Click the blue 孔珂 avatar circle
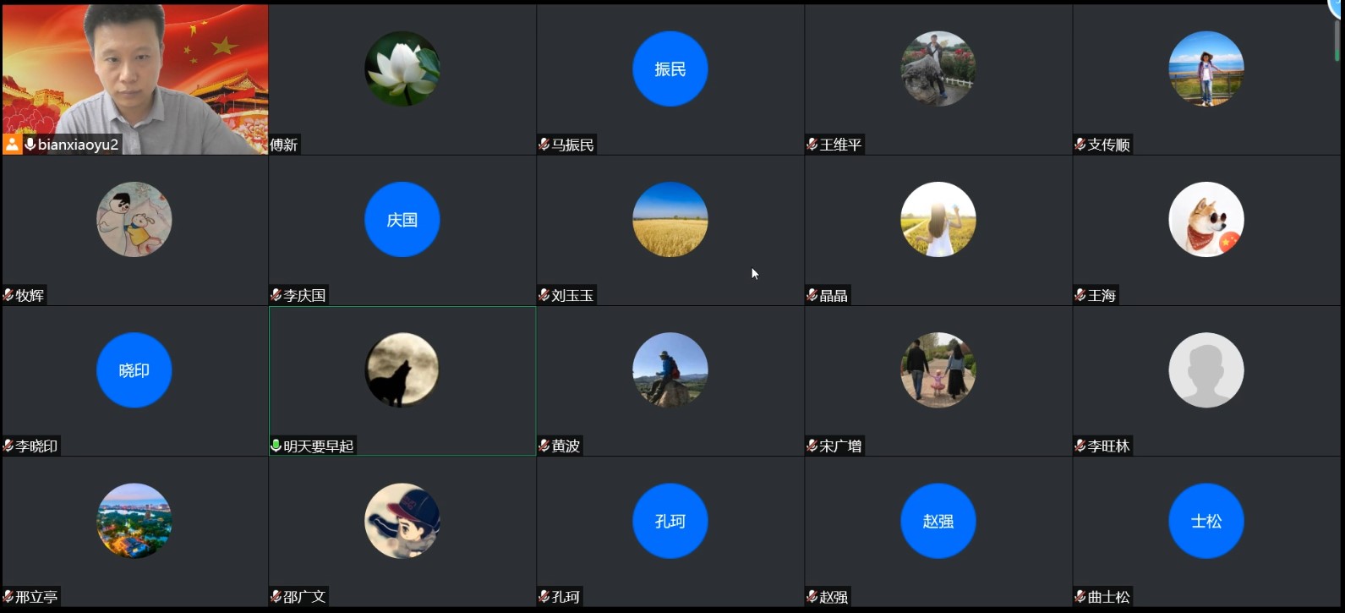This screenshot has height=613, width=1345. (670, 520)
